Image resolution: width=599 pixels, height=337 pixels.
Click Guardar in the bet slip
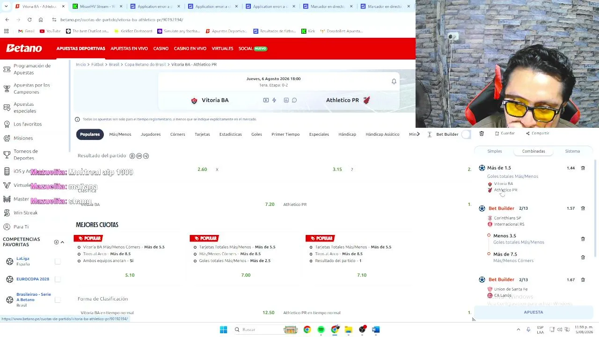click(505, 133)
